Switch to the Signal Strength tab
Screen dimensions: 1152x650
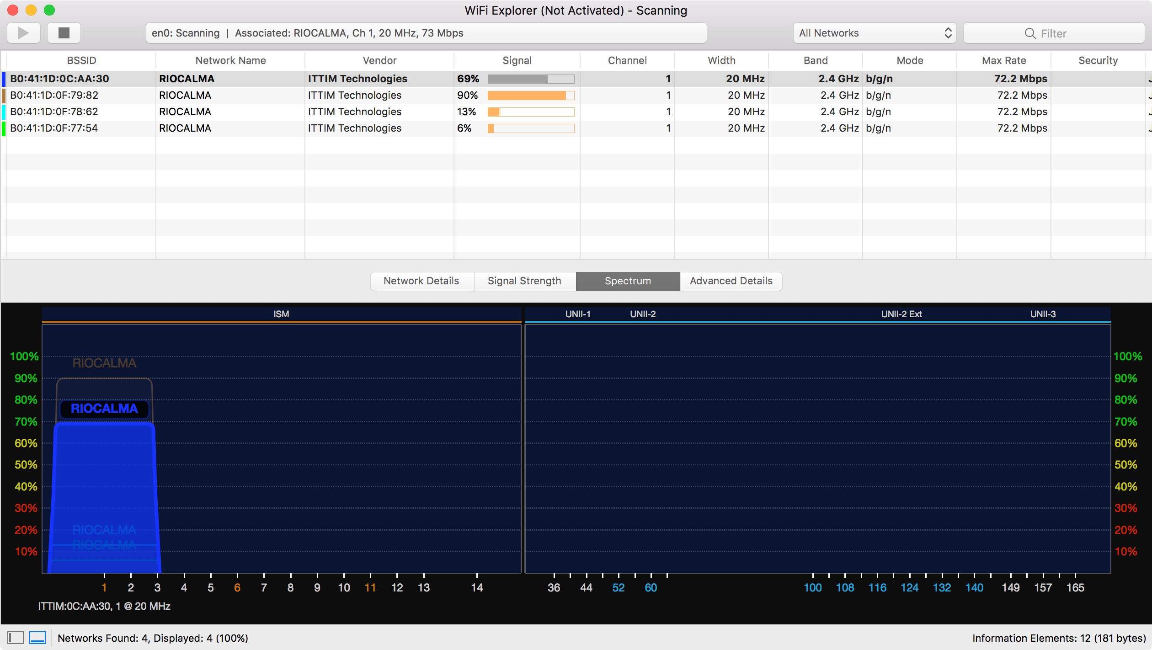click(524, 281)
